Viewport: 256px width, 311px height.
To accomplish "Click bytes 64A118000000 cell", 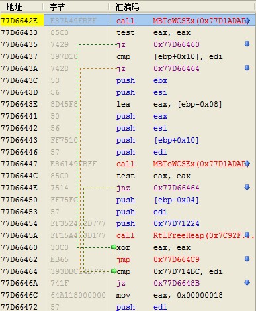I will coord(78,295).
